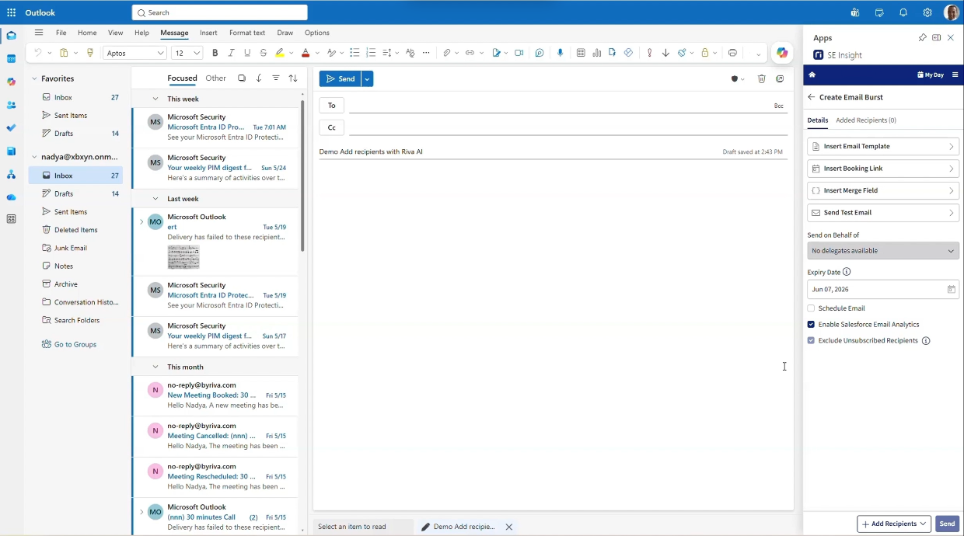Show Expiry Date info icon

(x=847, y=272)
